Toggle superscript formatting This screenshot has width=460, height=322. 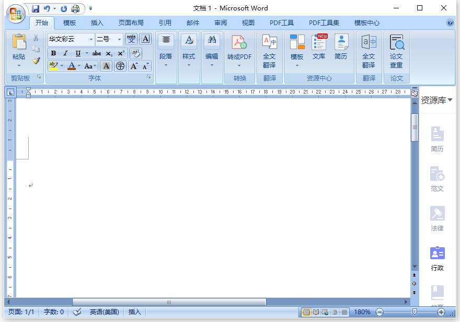click(x=121, y=53)
